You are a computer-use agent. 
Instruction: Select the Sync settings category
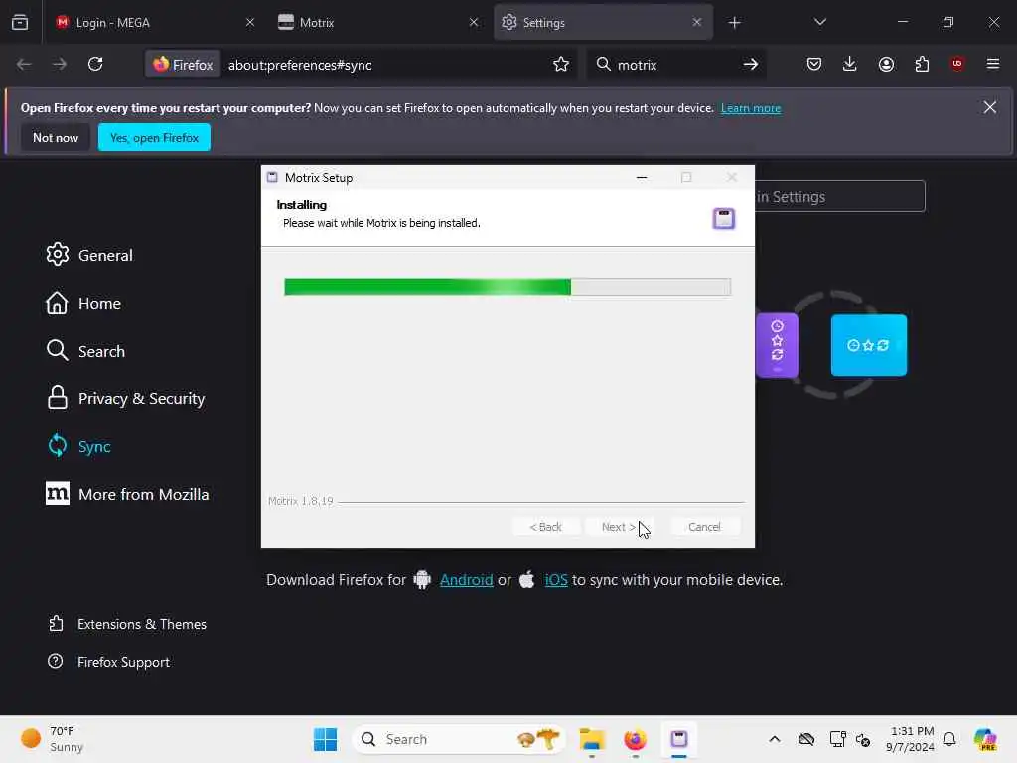coord(79,446)
